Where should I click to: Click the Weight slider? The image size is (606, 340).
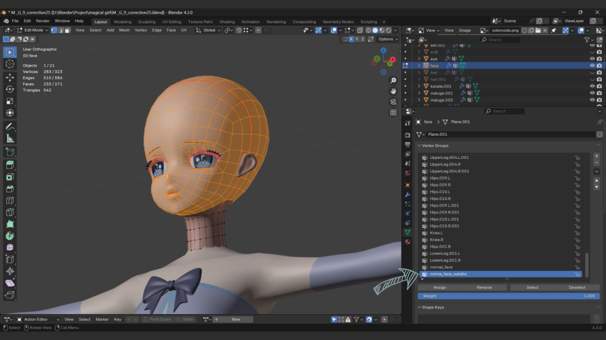click(508, 296)
